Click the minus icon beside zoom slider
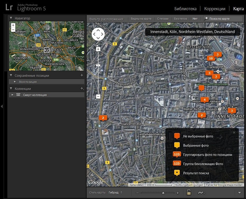This screenshot has height=199, width=246. coord(138,193)
